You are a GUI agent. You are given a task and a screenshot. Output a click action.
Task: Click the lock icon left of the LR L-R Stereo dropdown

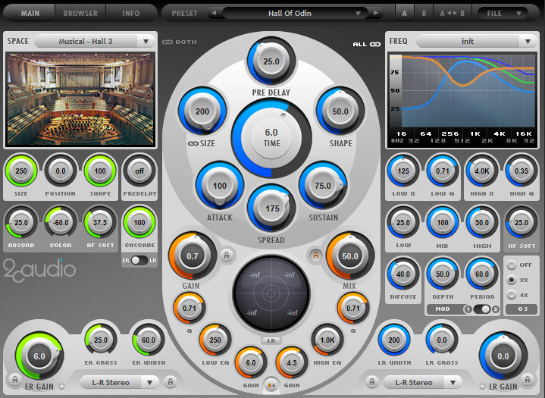point(372,382)
